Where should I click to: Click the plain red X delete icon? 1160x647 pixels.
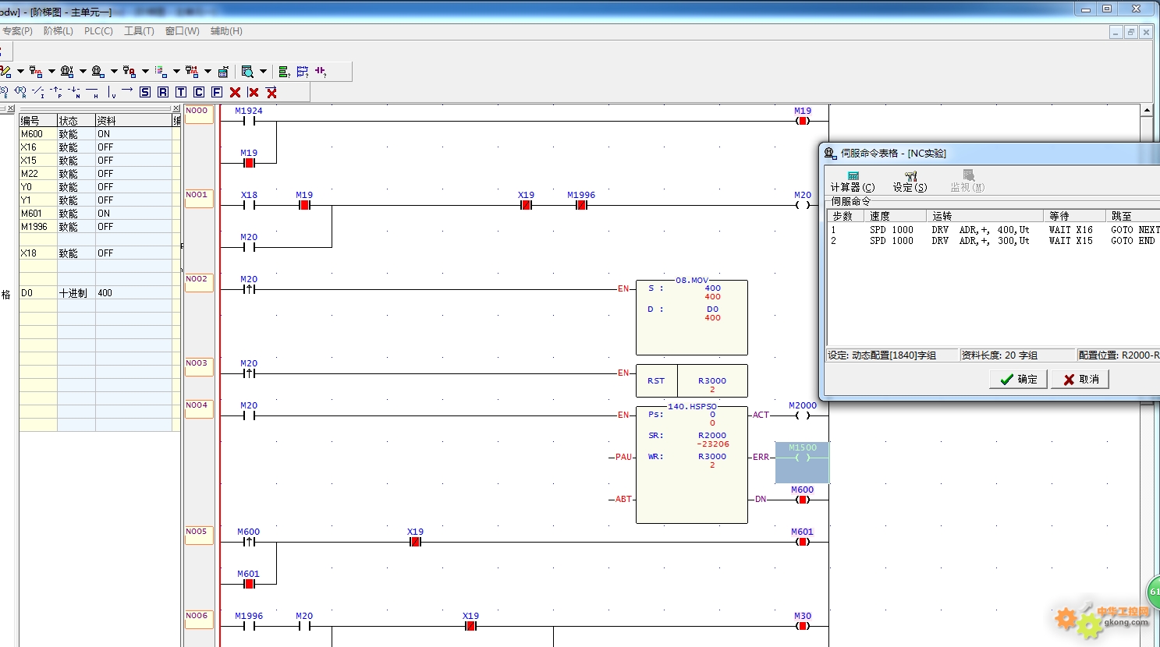coord(235,92)
